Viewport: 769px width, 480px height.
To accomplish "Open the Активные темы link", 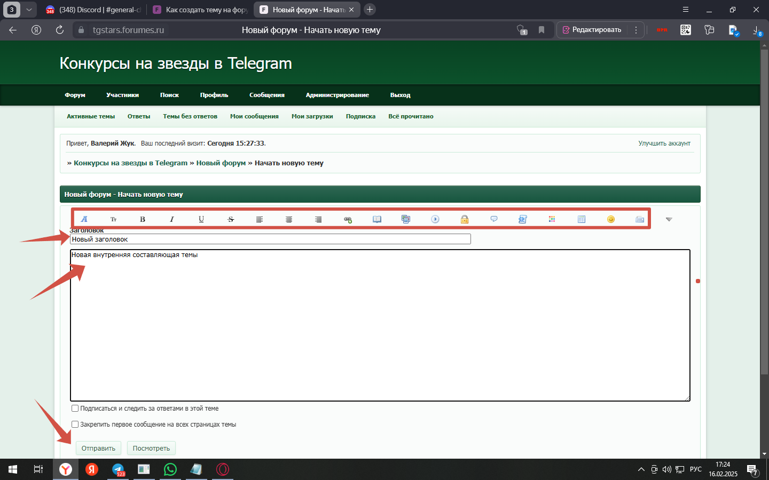I will pos(91,116).
